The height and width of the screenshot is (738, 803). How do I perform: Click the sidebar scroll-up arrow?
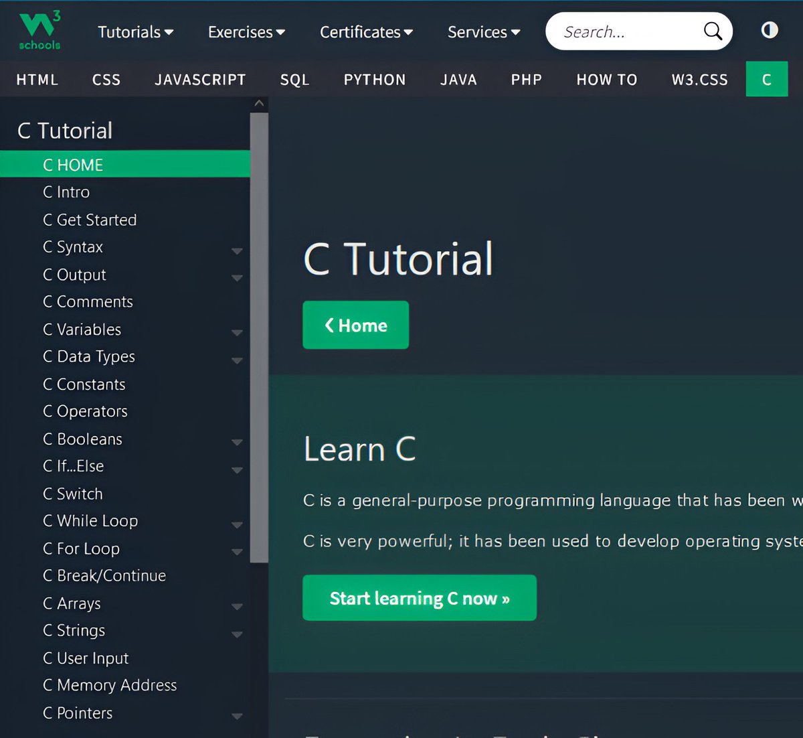260,104
